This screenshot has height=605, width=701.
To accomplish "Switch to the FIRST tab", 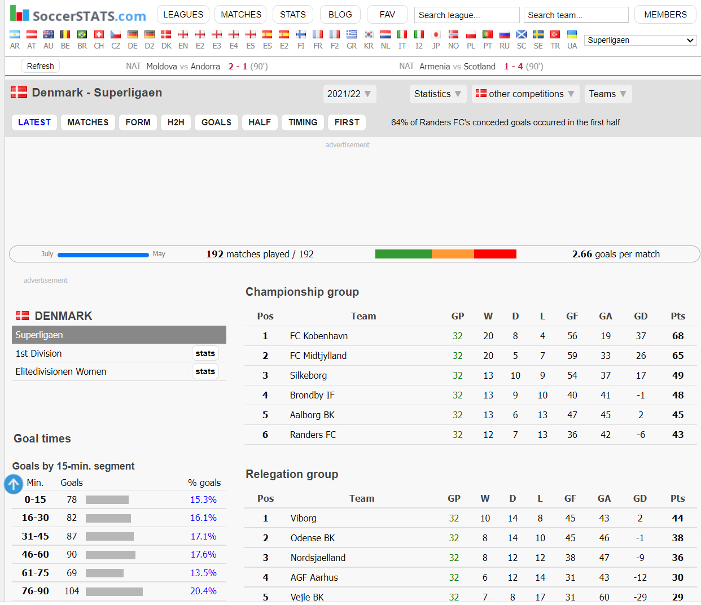I will click(347, 122).
